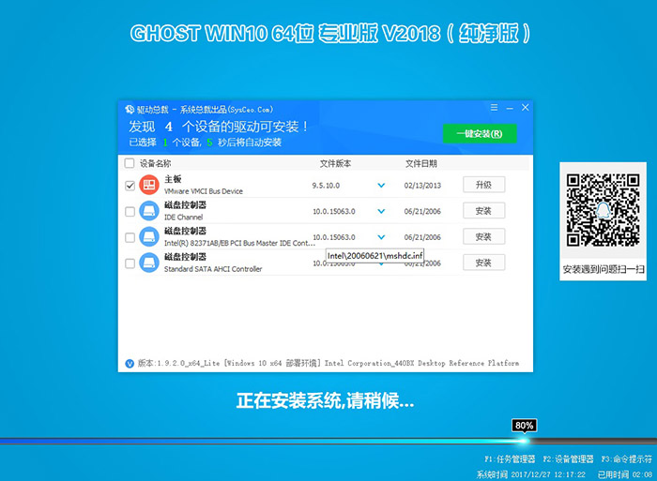The width and height of the screenshot is (657, 481).
Task: Click version 10.0.15063.0 in IDE Channel row
Action: [x=334, y=211]
